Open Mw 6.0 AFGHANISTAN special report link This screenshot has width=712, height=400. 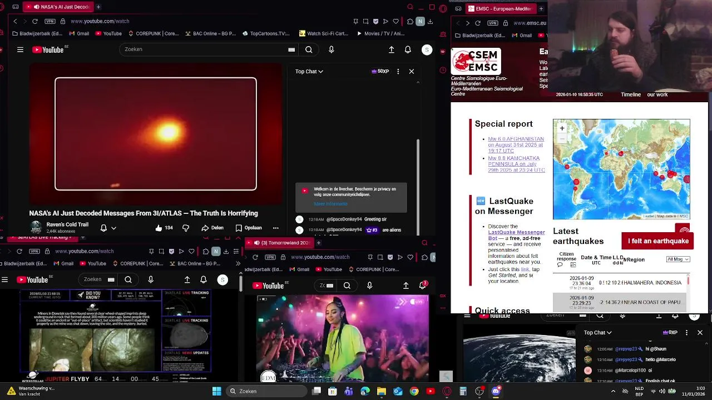tap(516, 145)
